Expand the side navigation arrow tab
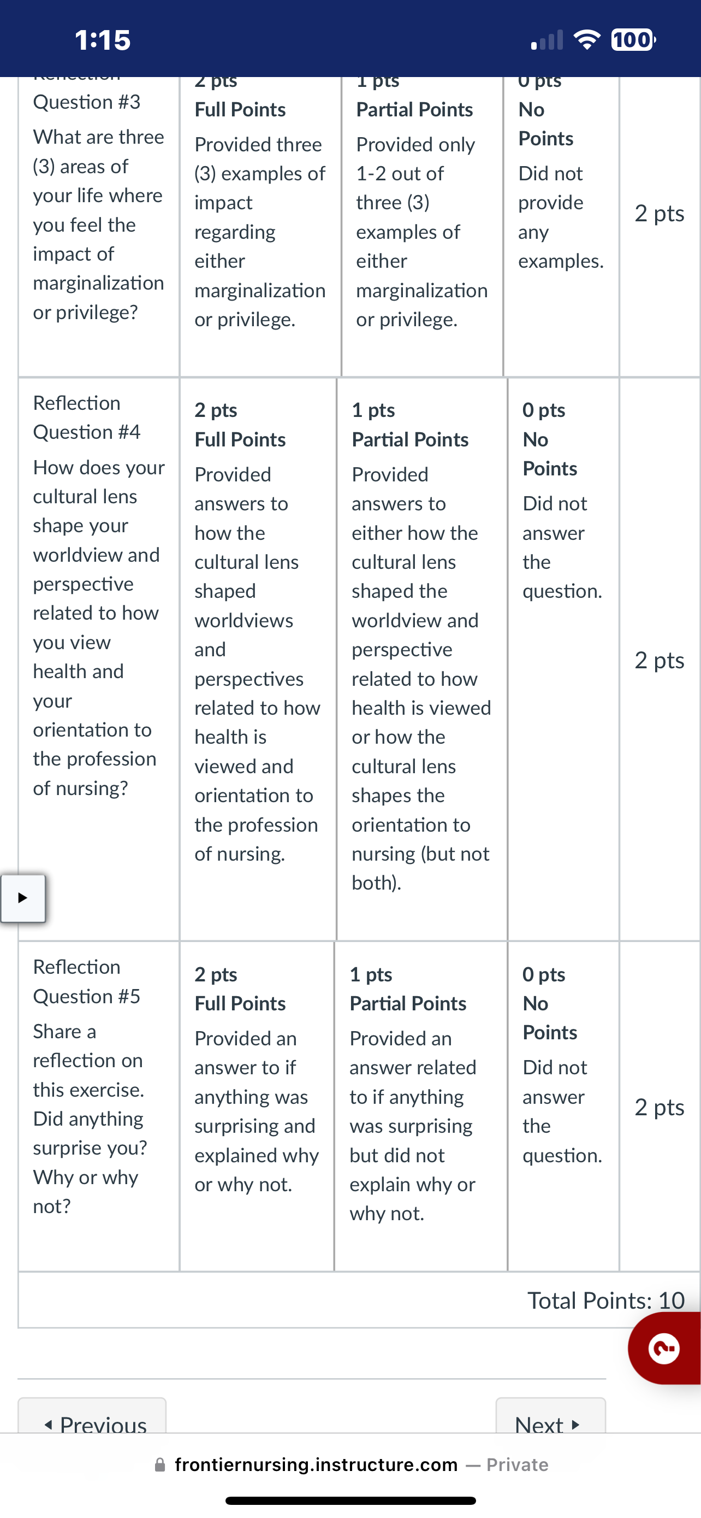 pos(23,898)
